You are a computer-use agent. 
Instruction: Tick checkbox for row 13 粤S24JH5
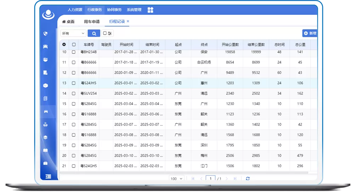[x=74, y=83]
